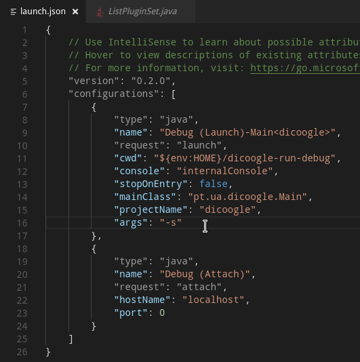Click line number 1 in the gutter
This screenshot has height=362, width=360.
click(24, 30)
